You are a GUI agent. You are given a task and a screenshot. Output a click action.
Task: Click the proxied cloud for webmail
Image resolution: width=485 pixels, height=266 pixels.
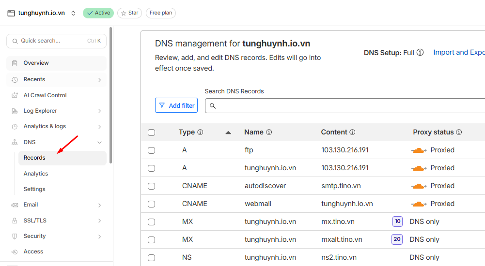[419, 204]
